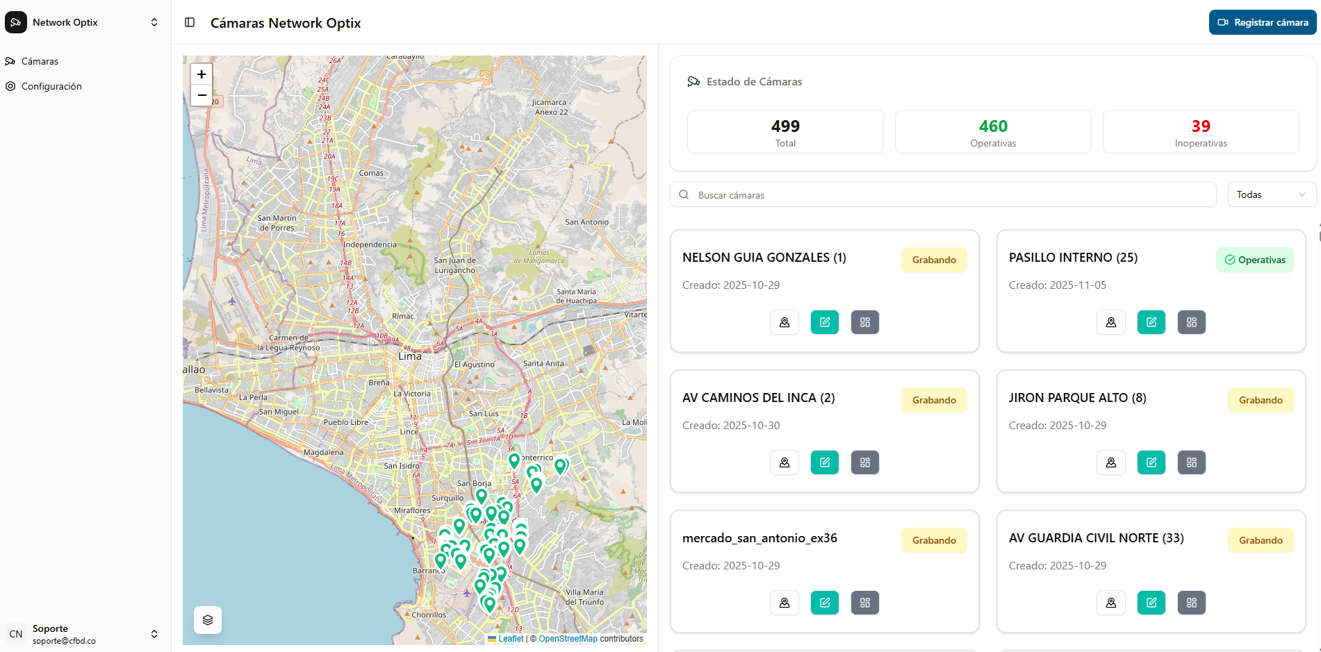This screenshot has height=652, width=1321.
Task: Locate mercado_san_antonio_ex36 on map
Action: point(785,603)
